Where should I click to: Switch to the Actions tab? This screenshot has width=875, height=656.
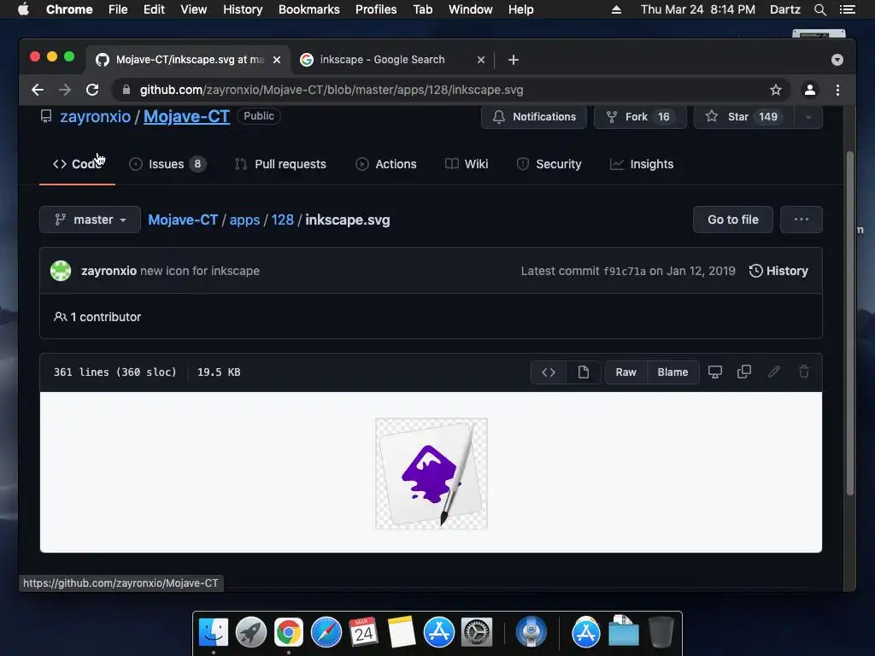[x=386, y=164]
